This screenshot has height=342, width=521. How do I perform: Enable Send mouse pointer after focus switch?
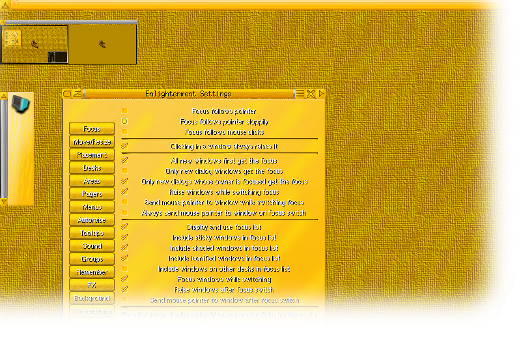(124, 300)
